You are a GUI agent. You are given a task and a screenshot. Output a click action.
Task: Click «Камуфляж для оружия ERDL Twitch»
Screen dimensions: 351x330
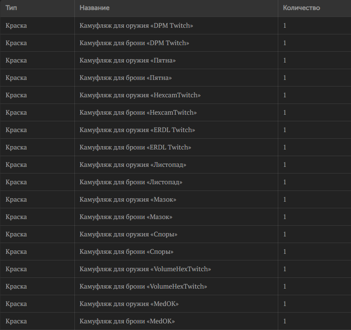point(137,130)
